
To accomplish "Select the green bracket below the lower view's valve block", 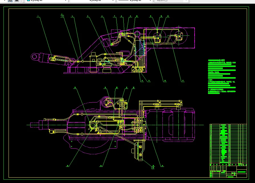I will 140,150.
